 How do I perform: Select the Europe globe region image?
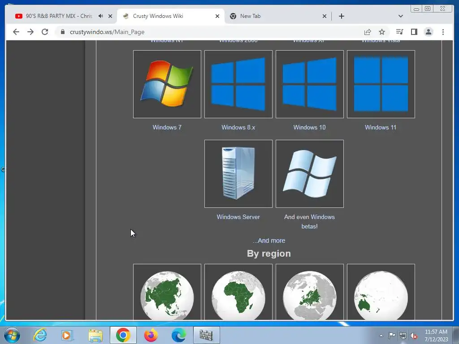(x=310, y=292)
